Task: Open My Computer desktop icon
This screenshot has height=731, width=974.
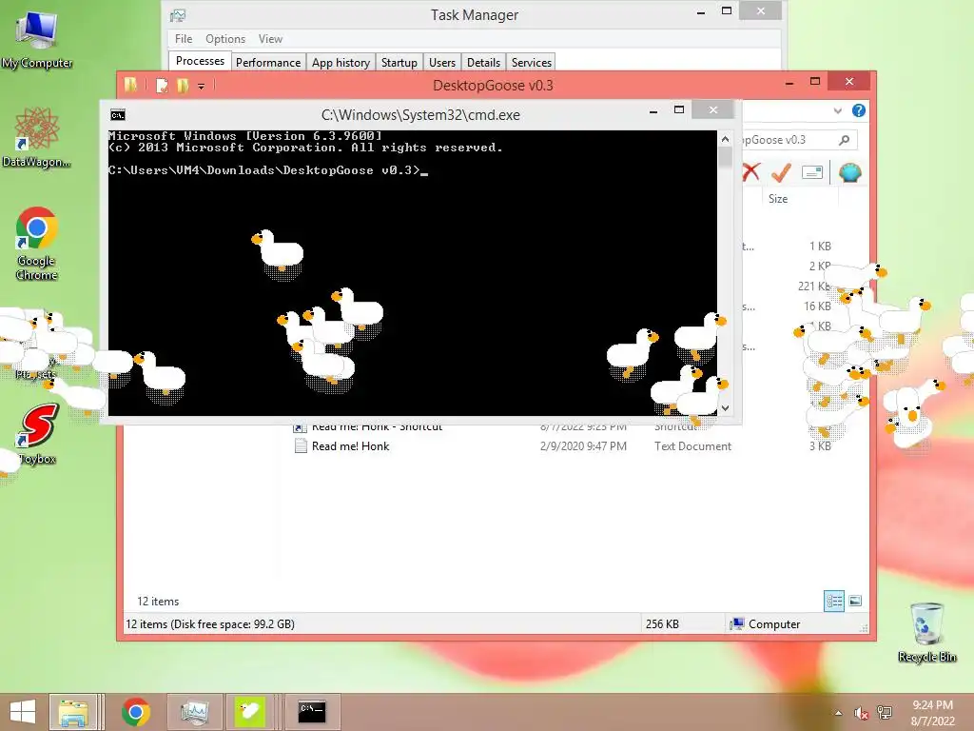Action: point(37,40)
